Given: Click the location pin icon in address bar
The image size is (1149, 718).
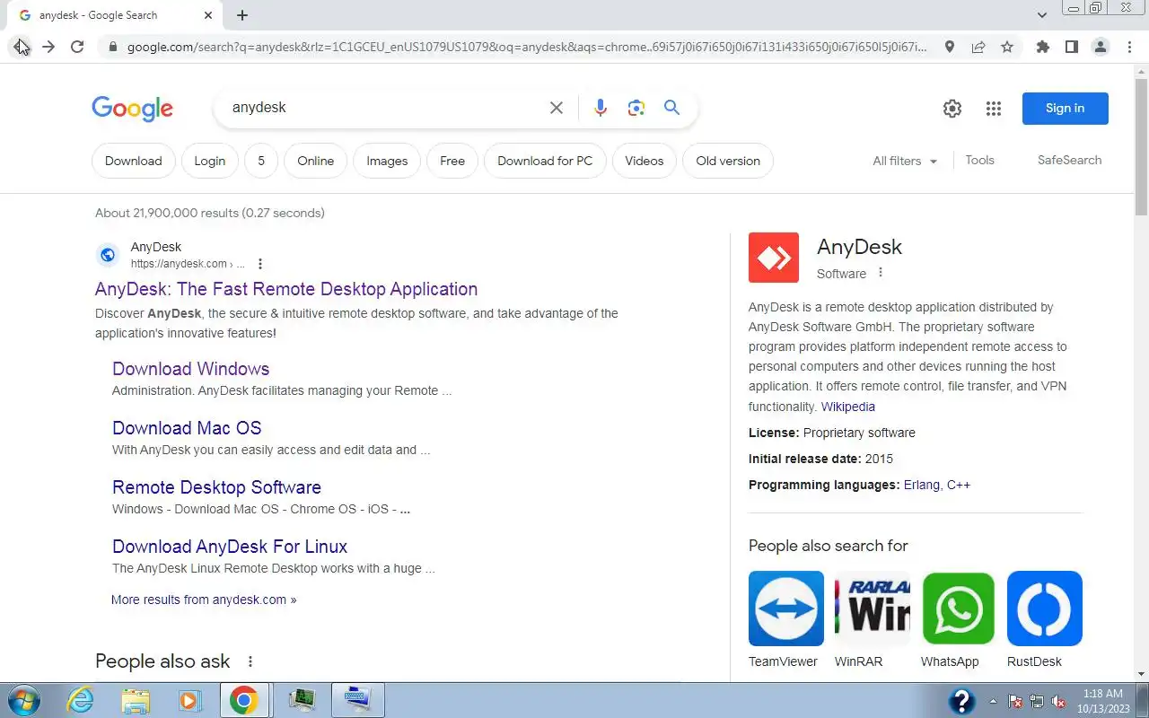Looking at the screenshot, I should tap(949, 47).
